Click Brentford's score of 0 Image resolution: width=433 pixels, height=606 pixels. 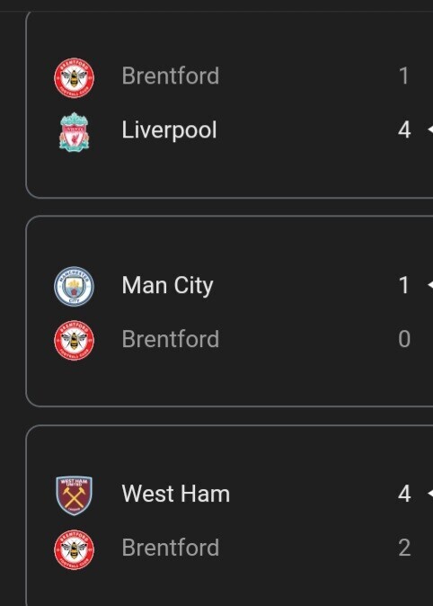tap(404, 339)
